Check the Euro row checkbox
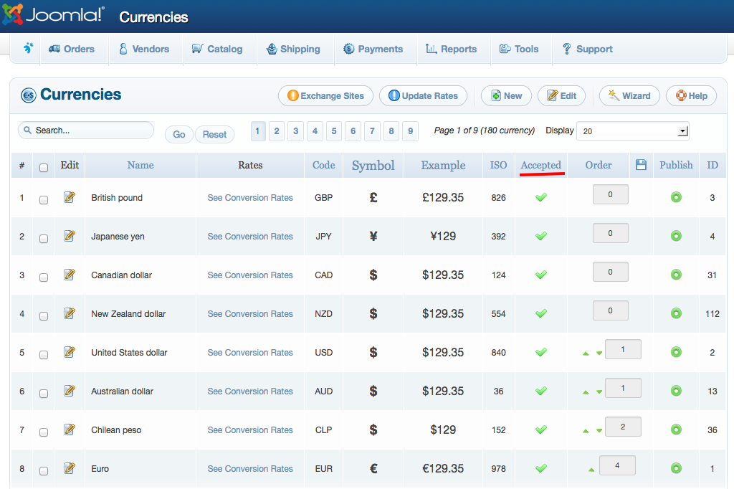 tap(44, 471)
